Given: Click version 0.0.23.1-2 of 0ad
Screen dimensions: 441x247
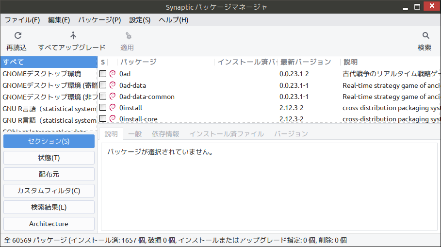Looking at the screenshot, I should pyautogui.click(x=294, y=74).
